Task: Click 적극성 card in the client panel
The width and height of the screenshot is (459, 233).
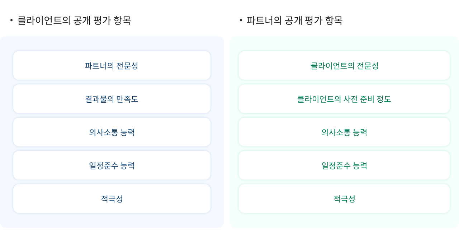Action: [112, 199]
